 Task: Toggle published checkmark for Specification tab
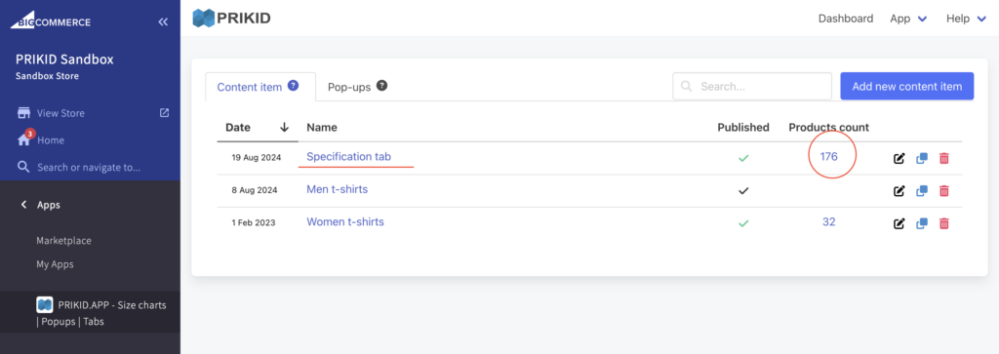click(742, 158)
